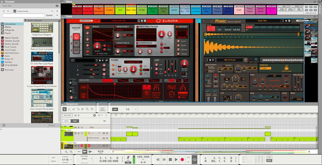Click the Europa patch browse folder icon
This screenshot has height=165, width=322.
[143, 21]
